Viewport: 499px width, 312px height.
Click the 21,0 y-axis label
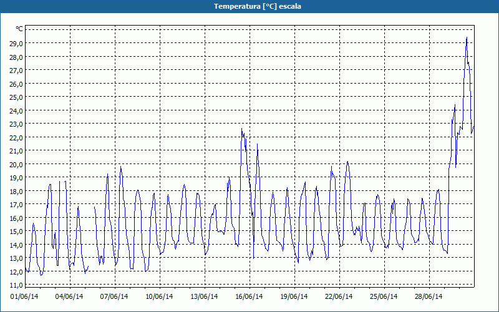pyautogui.click(x=16, y=151)
